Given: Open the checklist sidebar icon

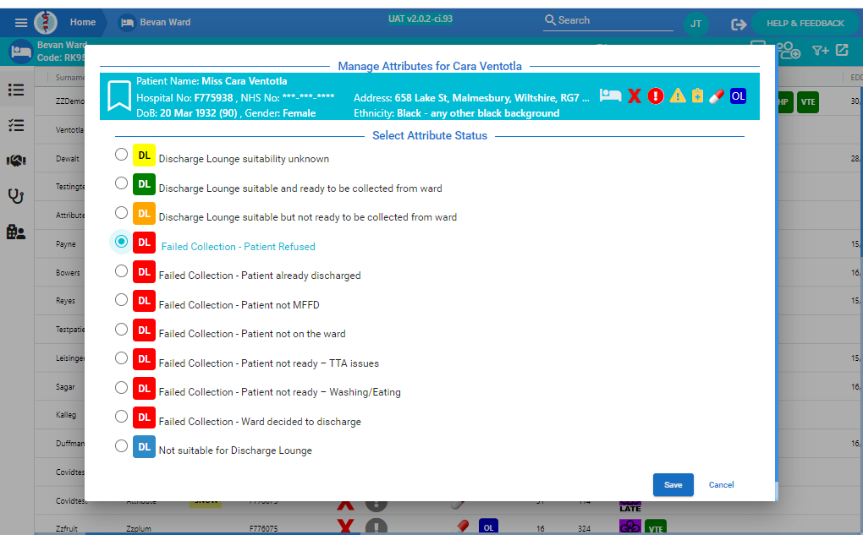Looking at the screenshot, I should coord(16,125).
